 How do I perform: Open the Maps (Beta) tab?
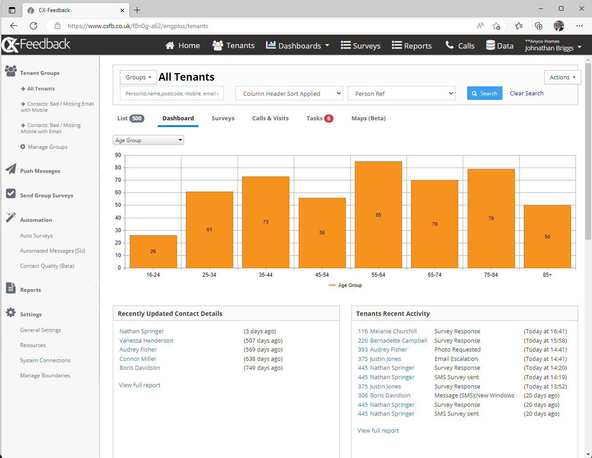coord(369,118)
